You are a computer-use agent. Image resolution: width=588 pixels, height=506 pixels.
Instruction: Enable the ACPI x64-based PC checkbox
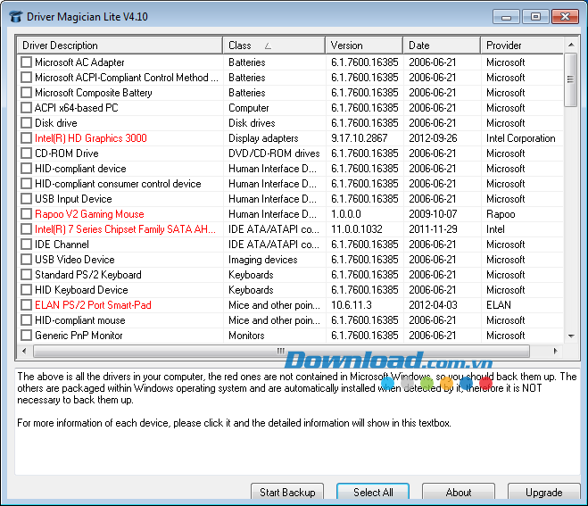click(26, 108)
